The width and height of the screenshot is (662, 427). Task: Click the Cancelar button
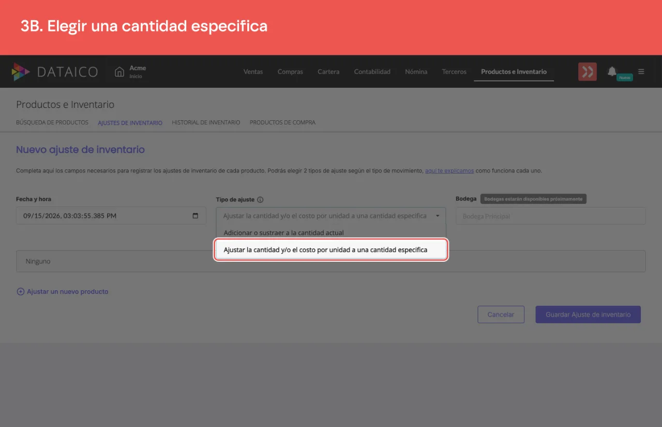(x=501, y=314)
